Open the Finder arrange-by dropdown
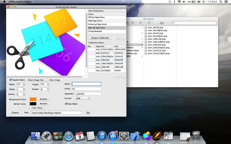The width and height of the screenshot is (231, 144). 141,22
